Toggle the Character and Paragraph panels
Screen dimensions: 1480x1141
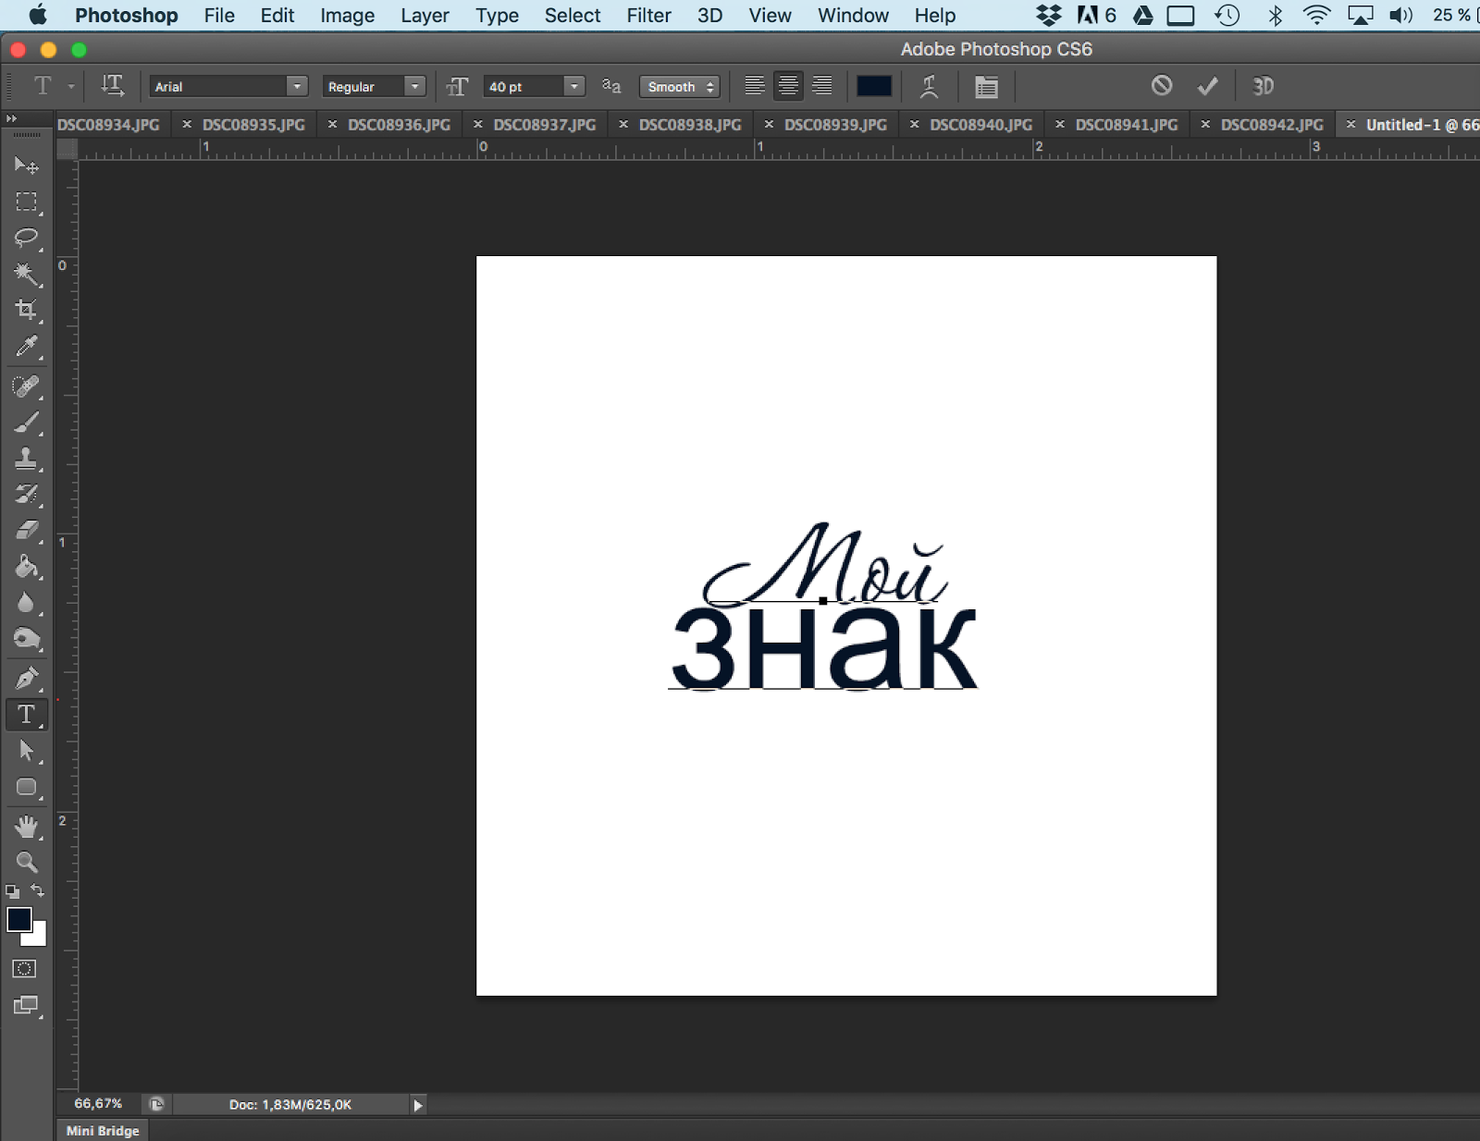tap(986, 86)
